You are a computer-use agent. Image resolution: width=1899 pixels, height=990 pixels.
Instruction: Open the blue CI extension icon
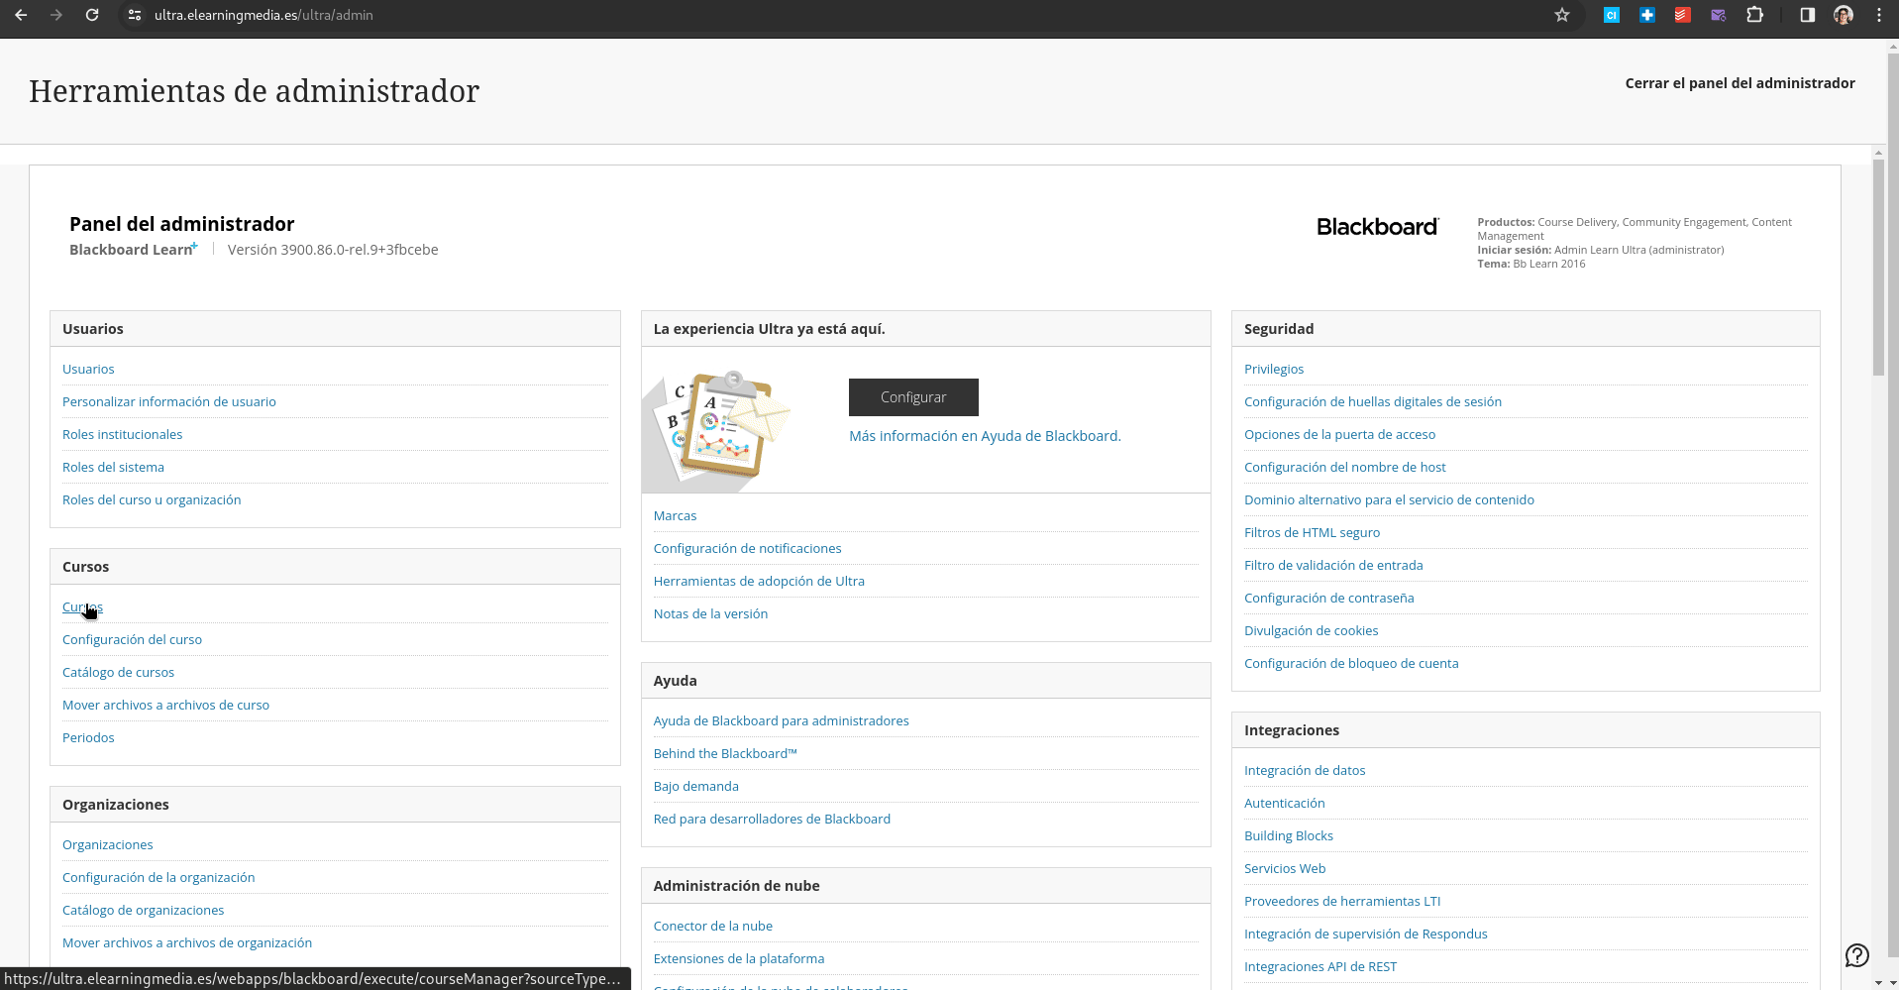coord(1612,15)
